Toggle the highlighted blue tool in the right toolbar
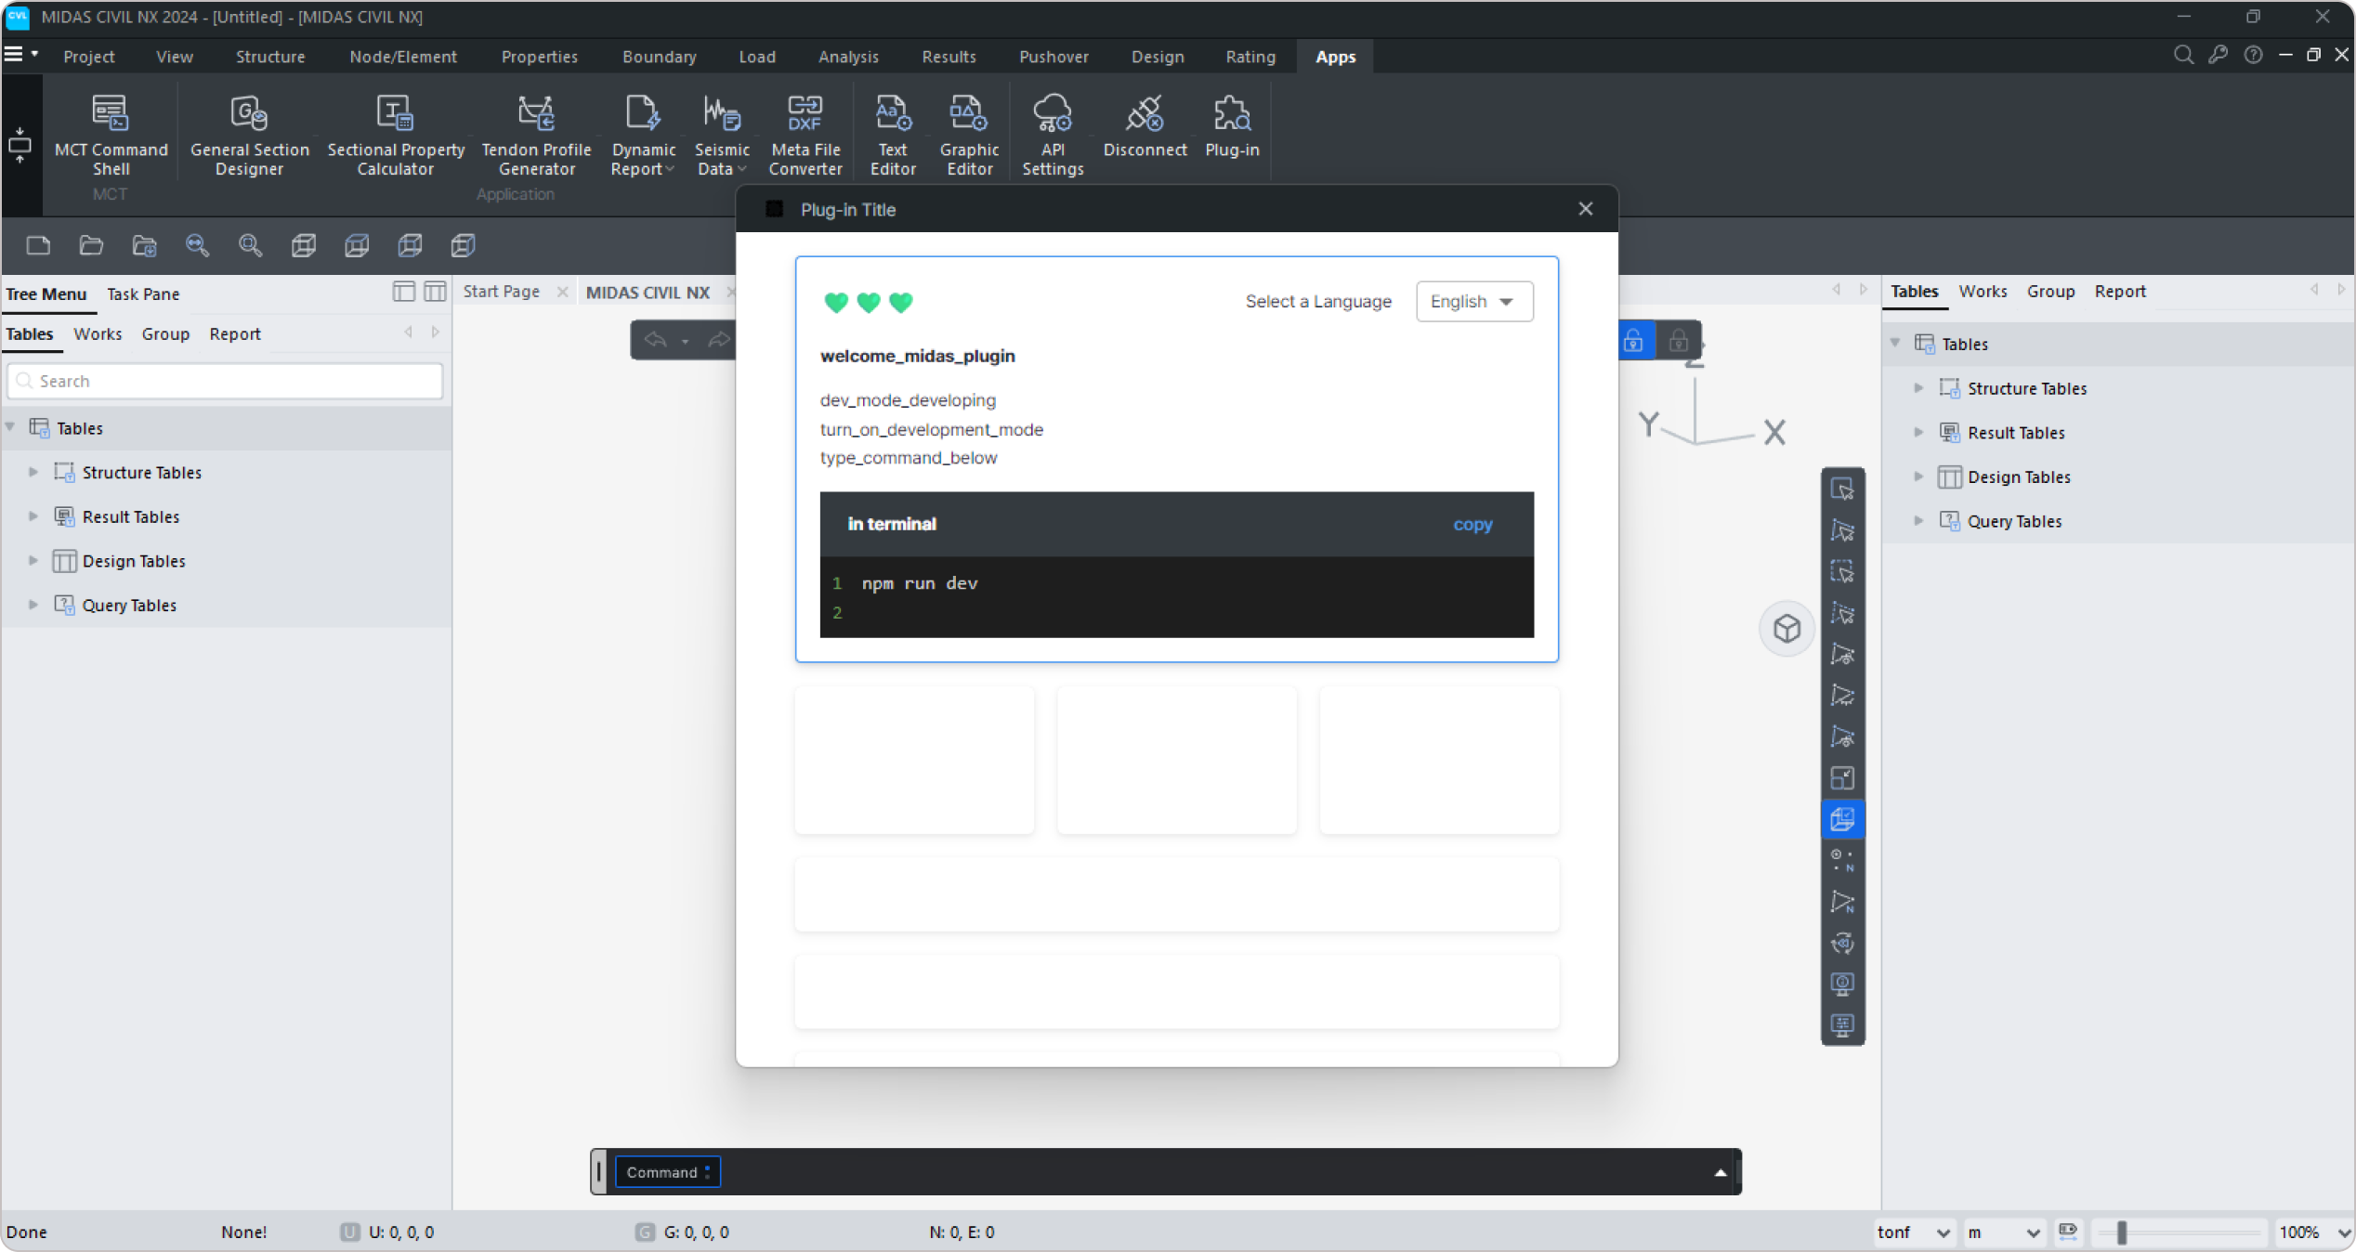2356x1252 pixels. (x=1842, y=819)
